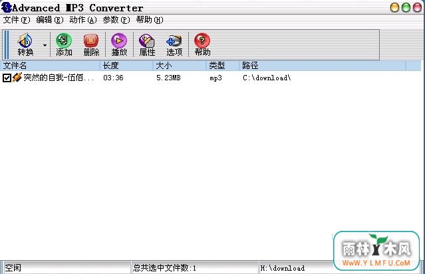Sort by the 大小 column header
The image size is (425, 274).
point(180,66)
